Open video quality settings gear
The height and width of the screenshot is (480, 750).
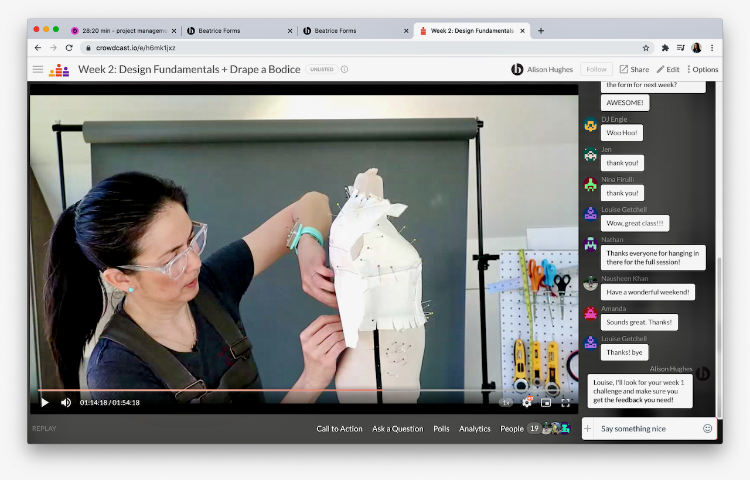click(527, 403)
